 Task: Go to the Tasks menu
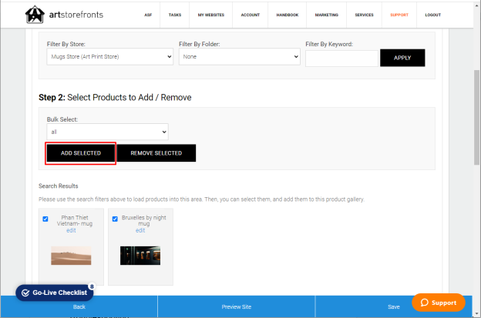[175, 15]
